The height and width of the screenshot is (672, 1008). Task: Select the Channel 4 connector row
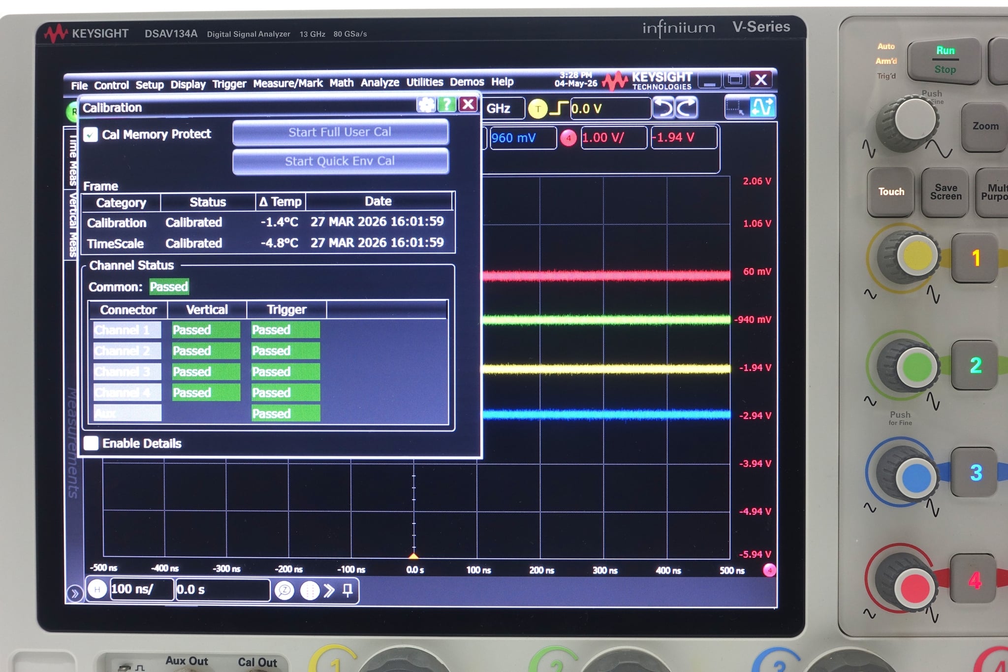click(127, 392)
